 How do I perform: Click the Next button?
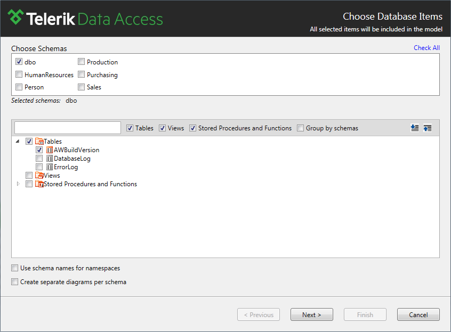312,315
